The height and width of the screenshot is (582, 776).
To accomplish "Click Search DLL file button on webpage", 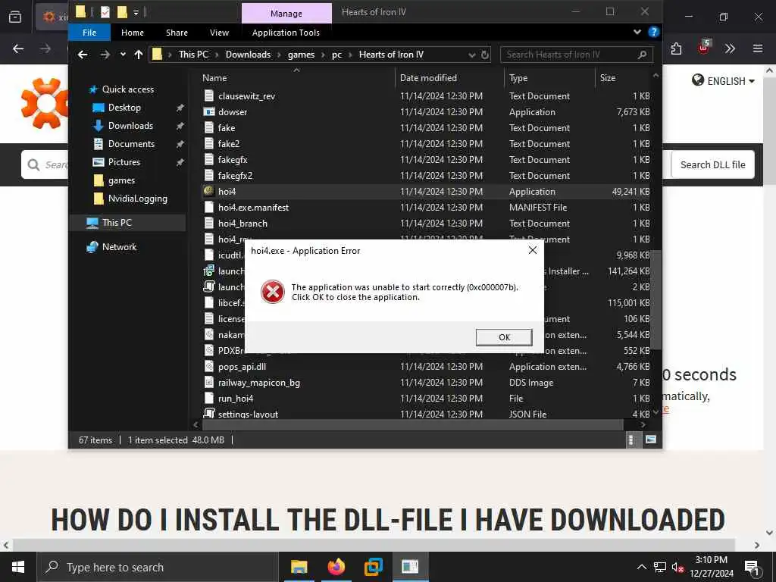I will click(x=712, y=164).
